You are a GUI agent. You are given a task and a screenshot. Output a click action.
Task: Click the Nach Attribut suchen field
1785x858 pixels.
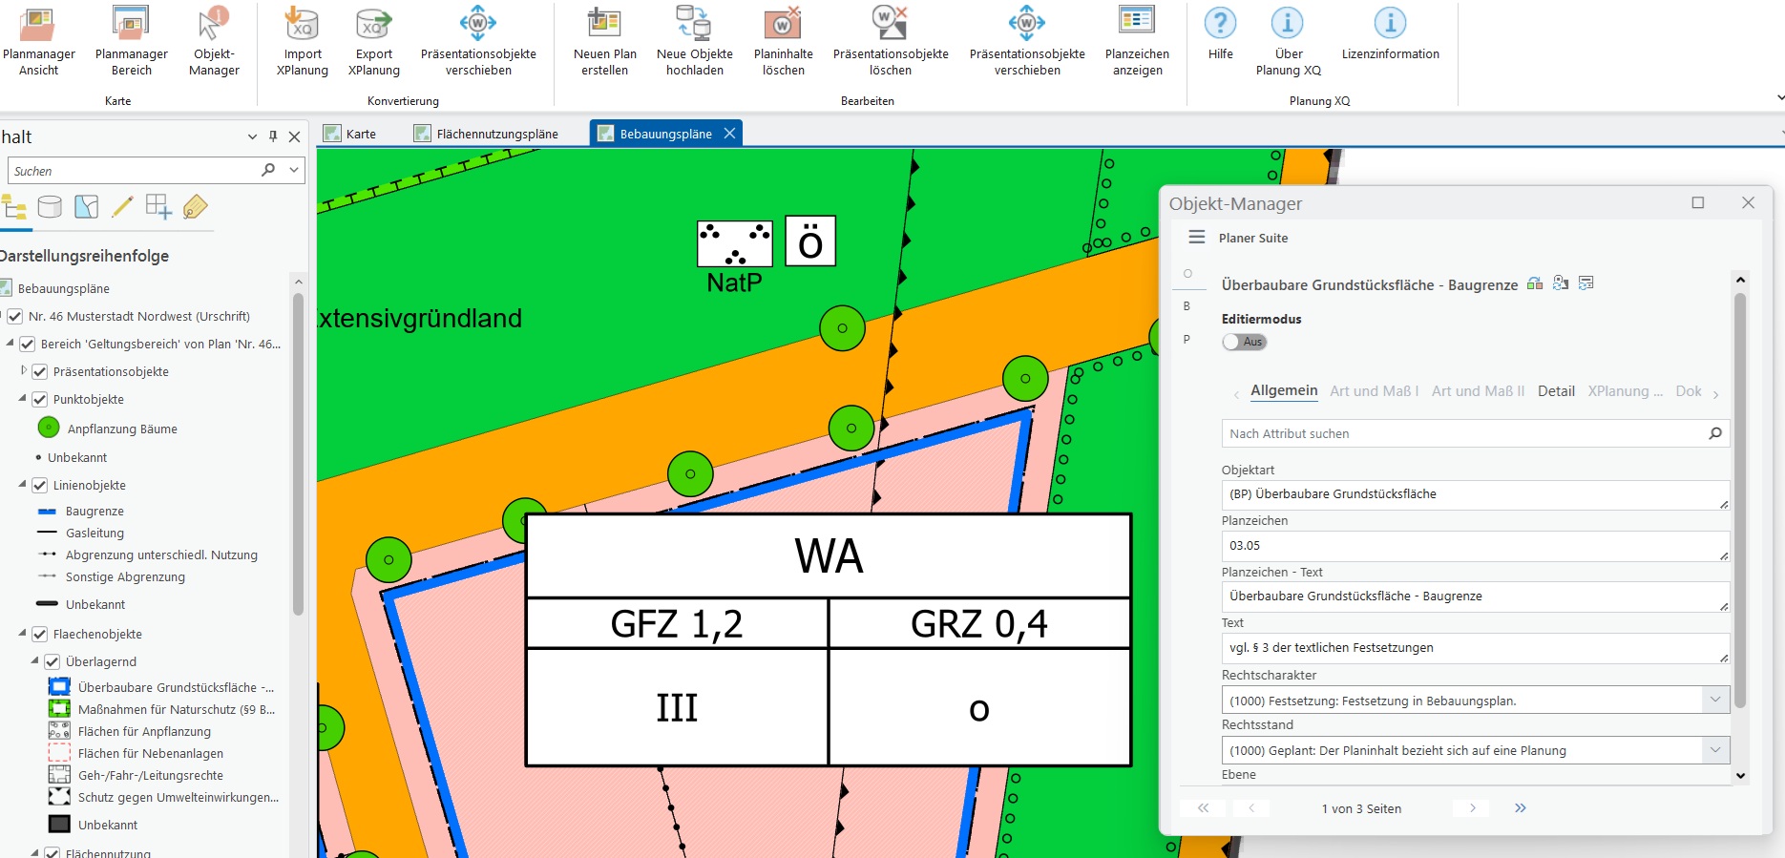tap(1465, 433)
